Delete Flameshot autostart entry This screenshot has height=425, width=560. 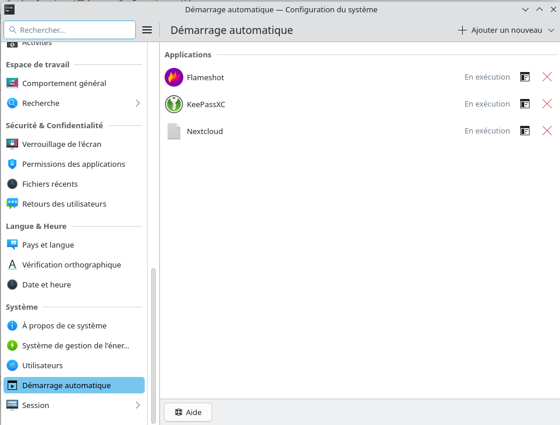547,77
